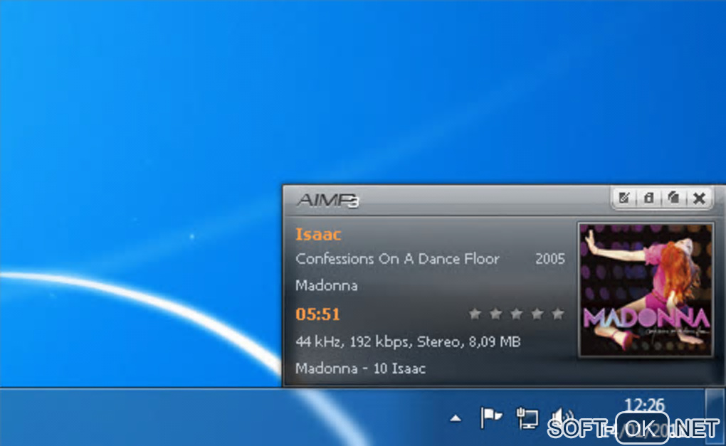This screenshot has width=726, height=446.
Task: Rate the track four stars
Action: click(x=537, y=314)
